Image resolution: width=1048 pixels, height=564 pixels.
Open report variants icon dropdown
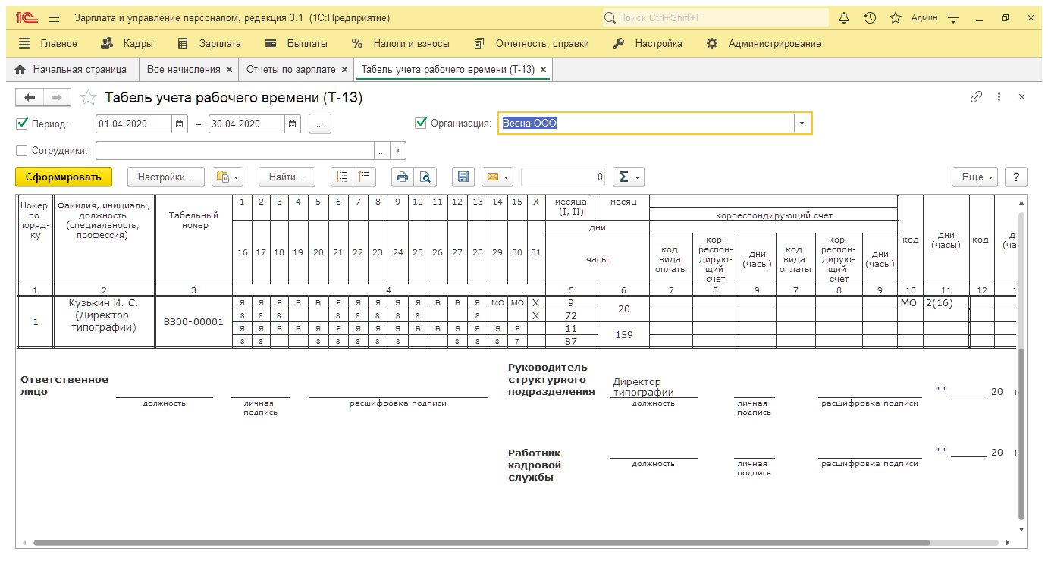pyautogui.click(x=227, y=177)
